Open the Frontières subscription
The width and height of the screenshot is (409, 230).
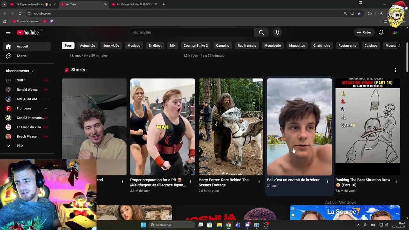coord(27,108)
